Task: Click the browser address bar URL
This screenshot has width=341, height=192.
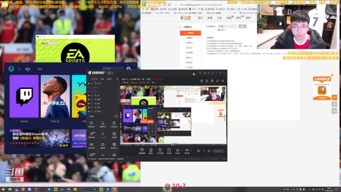Action: [201, 5]
